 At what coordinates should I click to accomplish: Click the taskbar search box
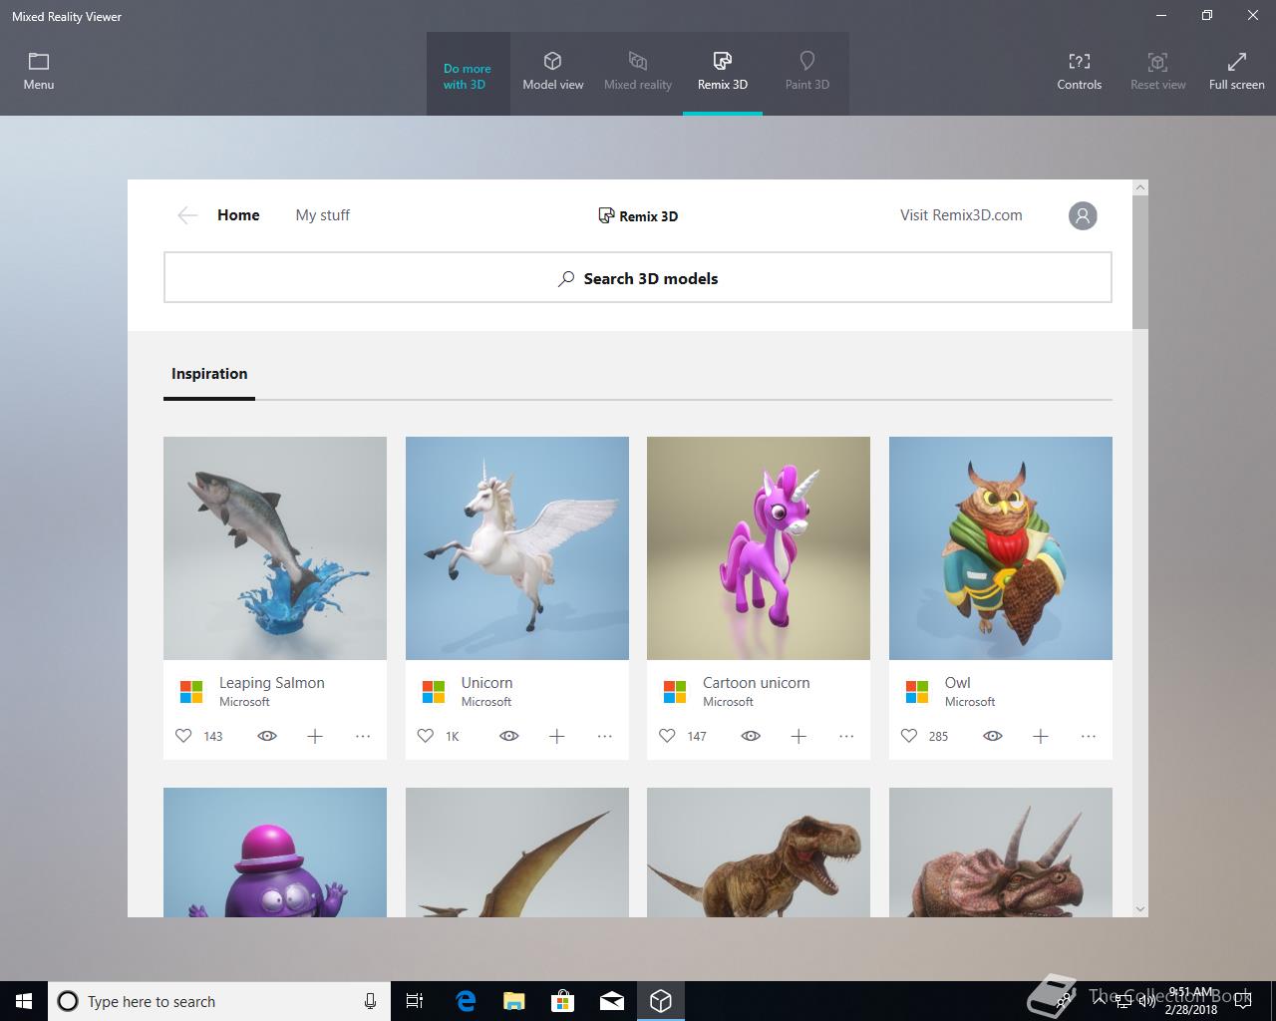tap(219, 1001)
